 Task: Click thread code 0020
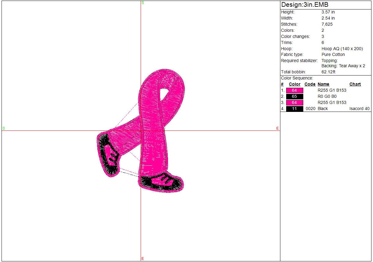(310, 109)
